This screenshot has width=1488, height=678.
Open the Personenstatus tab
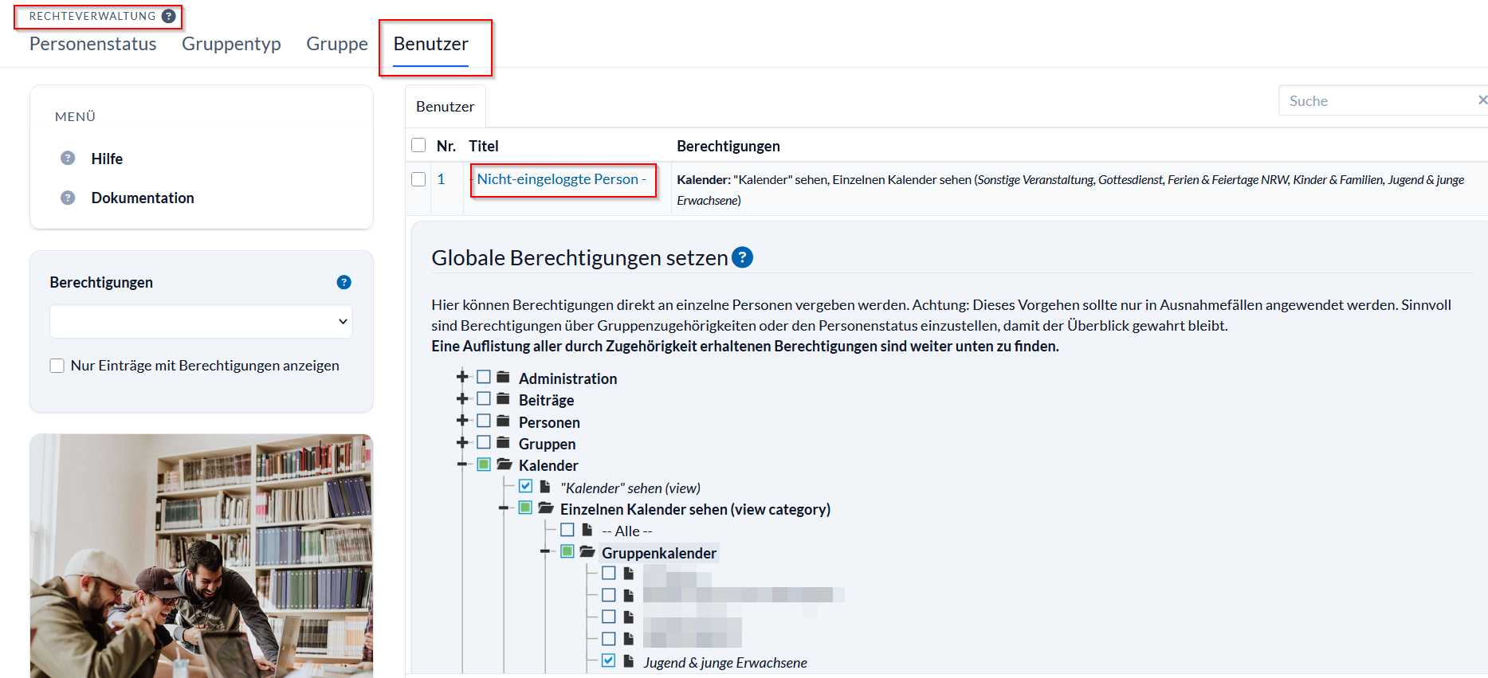93,44
